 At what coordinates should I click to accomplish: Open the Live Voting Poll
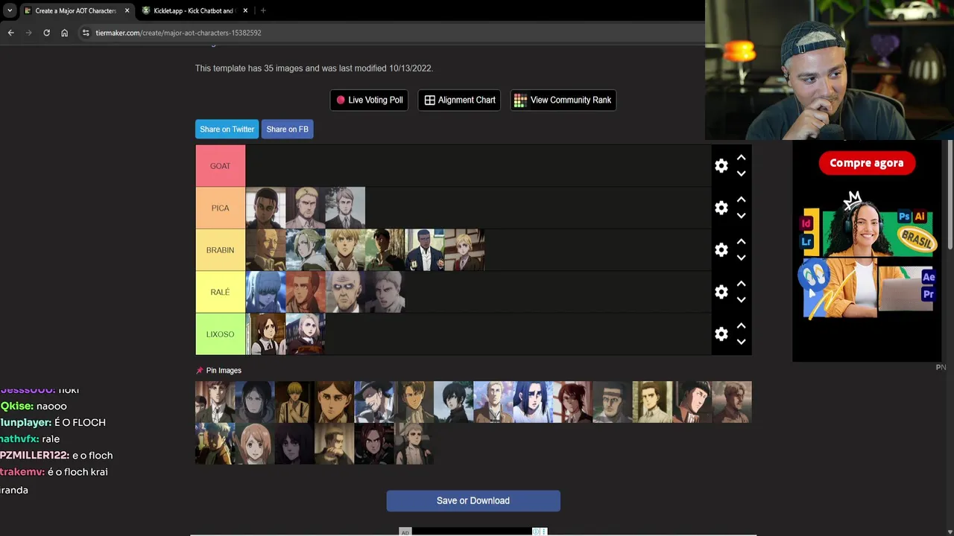click(369, 100)
